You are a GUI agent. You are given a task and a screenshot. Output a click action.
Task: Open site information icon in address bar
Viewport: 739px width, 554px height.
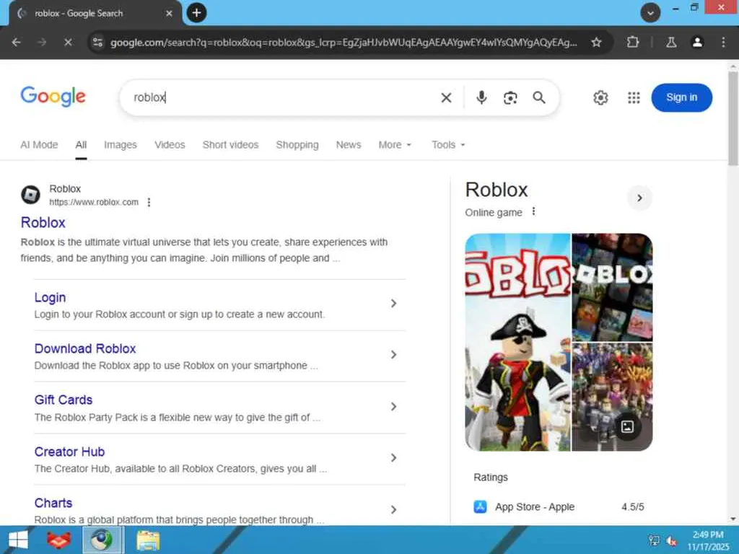tap(97, 43)
